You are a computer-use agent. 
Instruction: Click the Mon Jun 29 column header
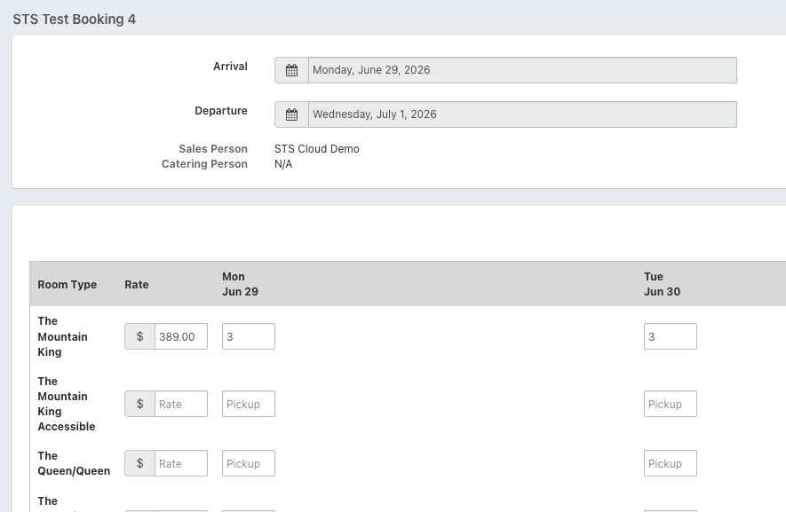pos(240,284)
